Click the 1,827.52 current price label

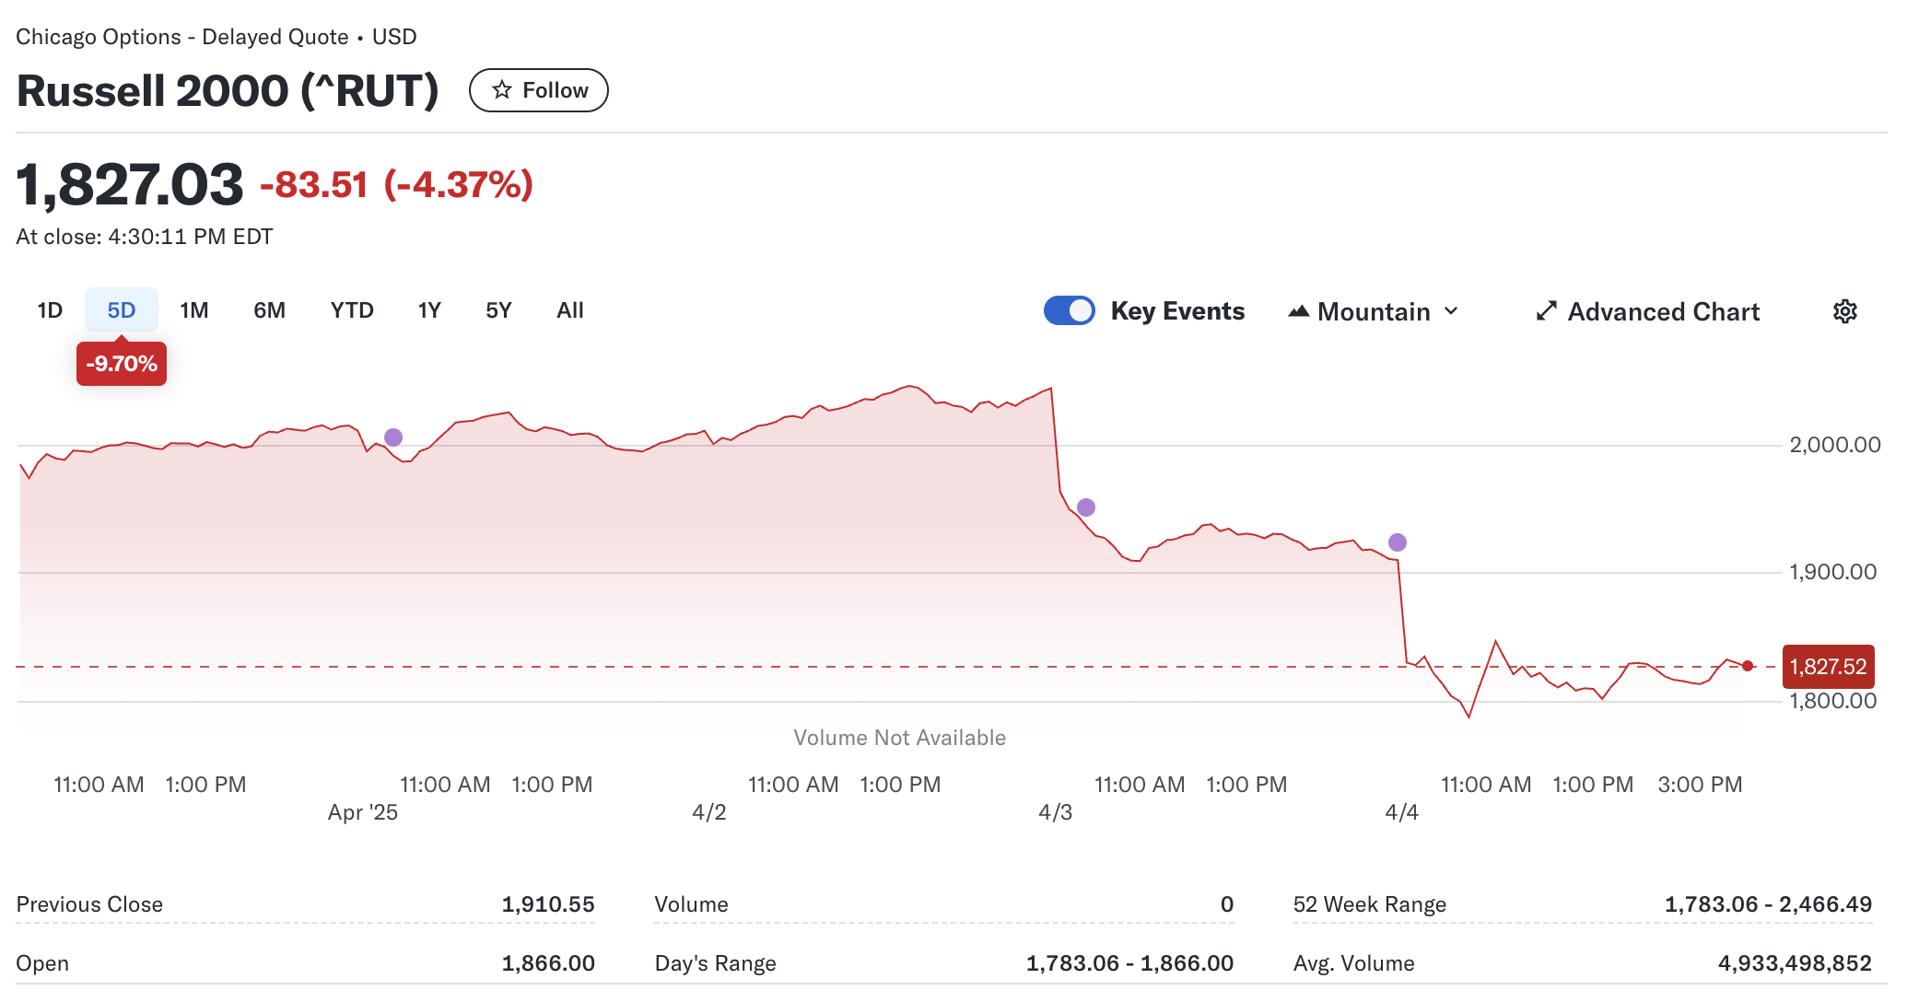1828,667
